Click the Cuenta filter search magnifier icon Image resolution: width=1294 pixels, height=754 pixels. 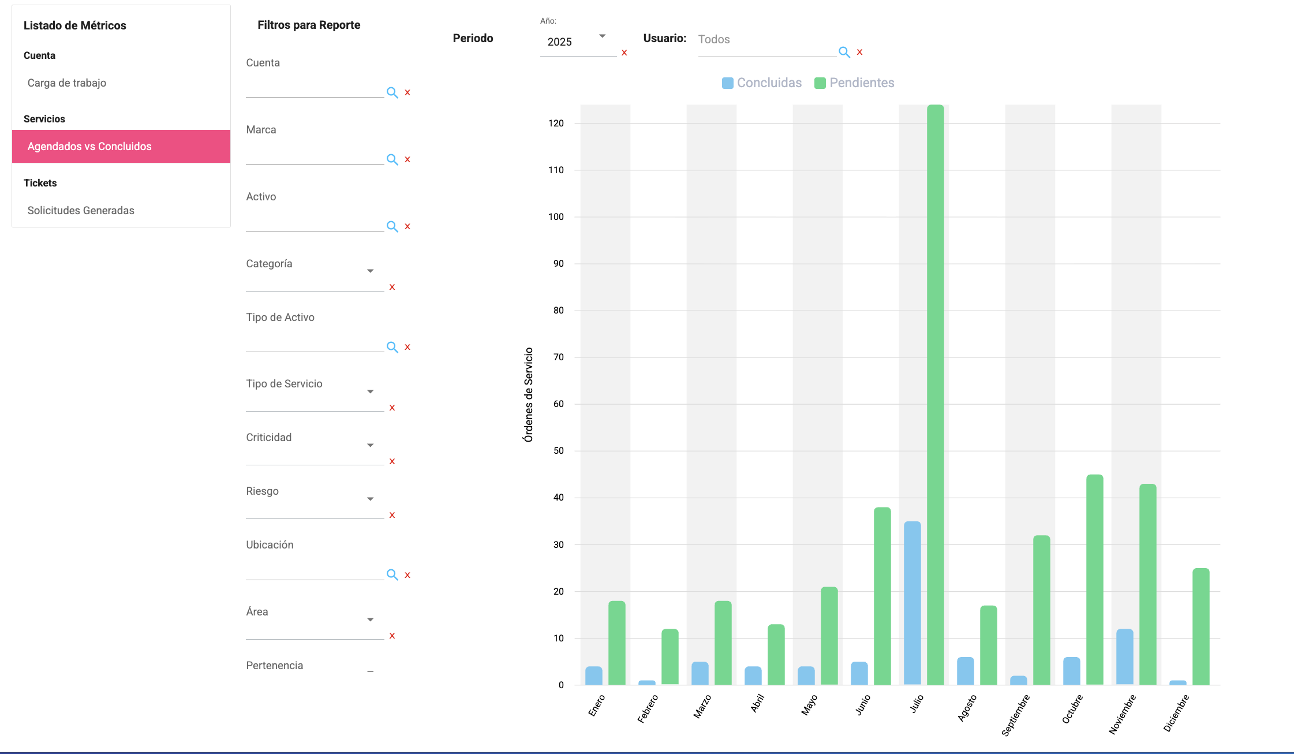(392, 92)
